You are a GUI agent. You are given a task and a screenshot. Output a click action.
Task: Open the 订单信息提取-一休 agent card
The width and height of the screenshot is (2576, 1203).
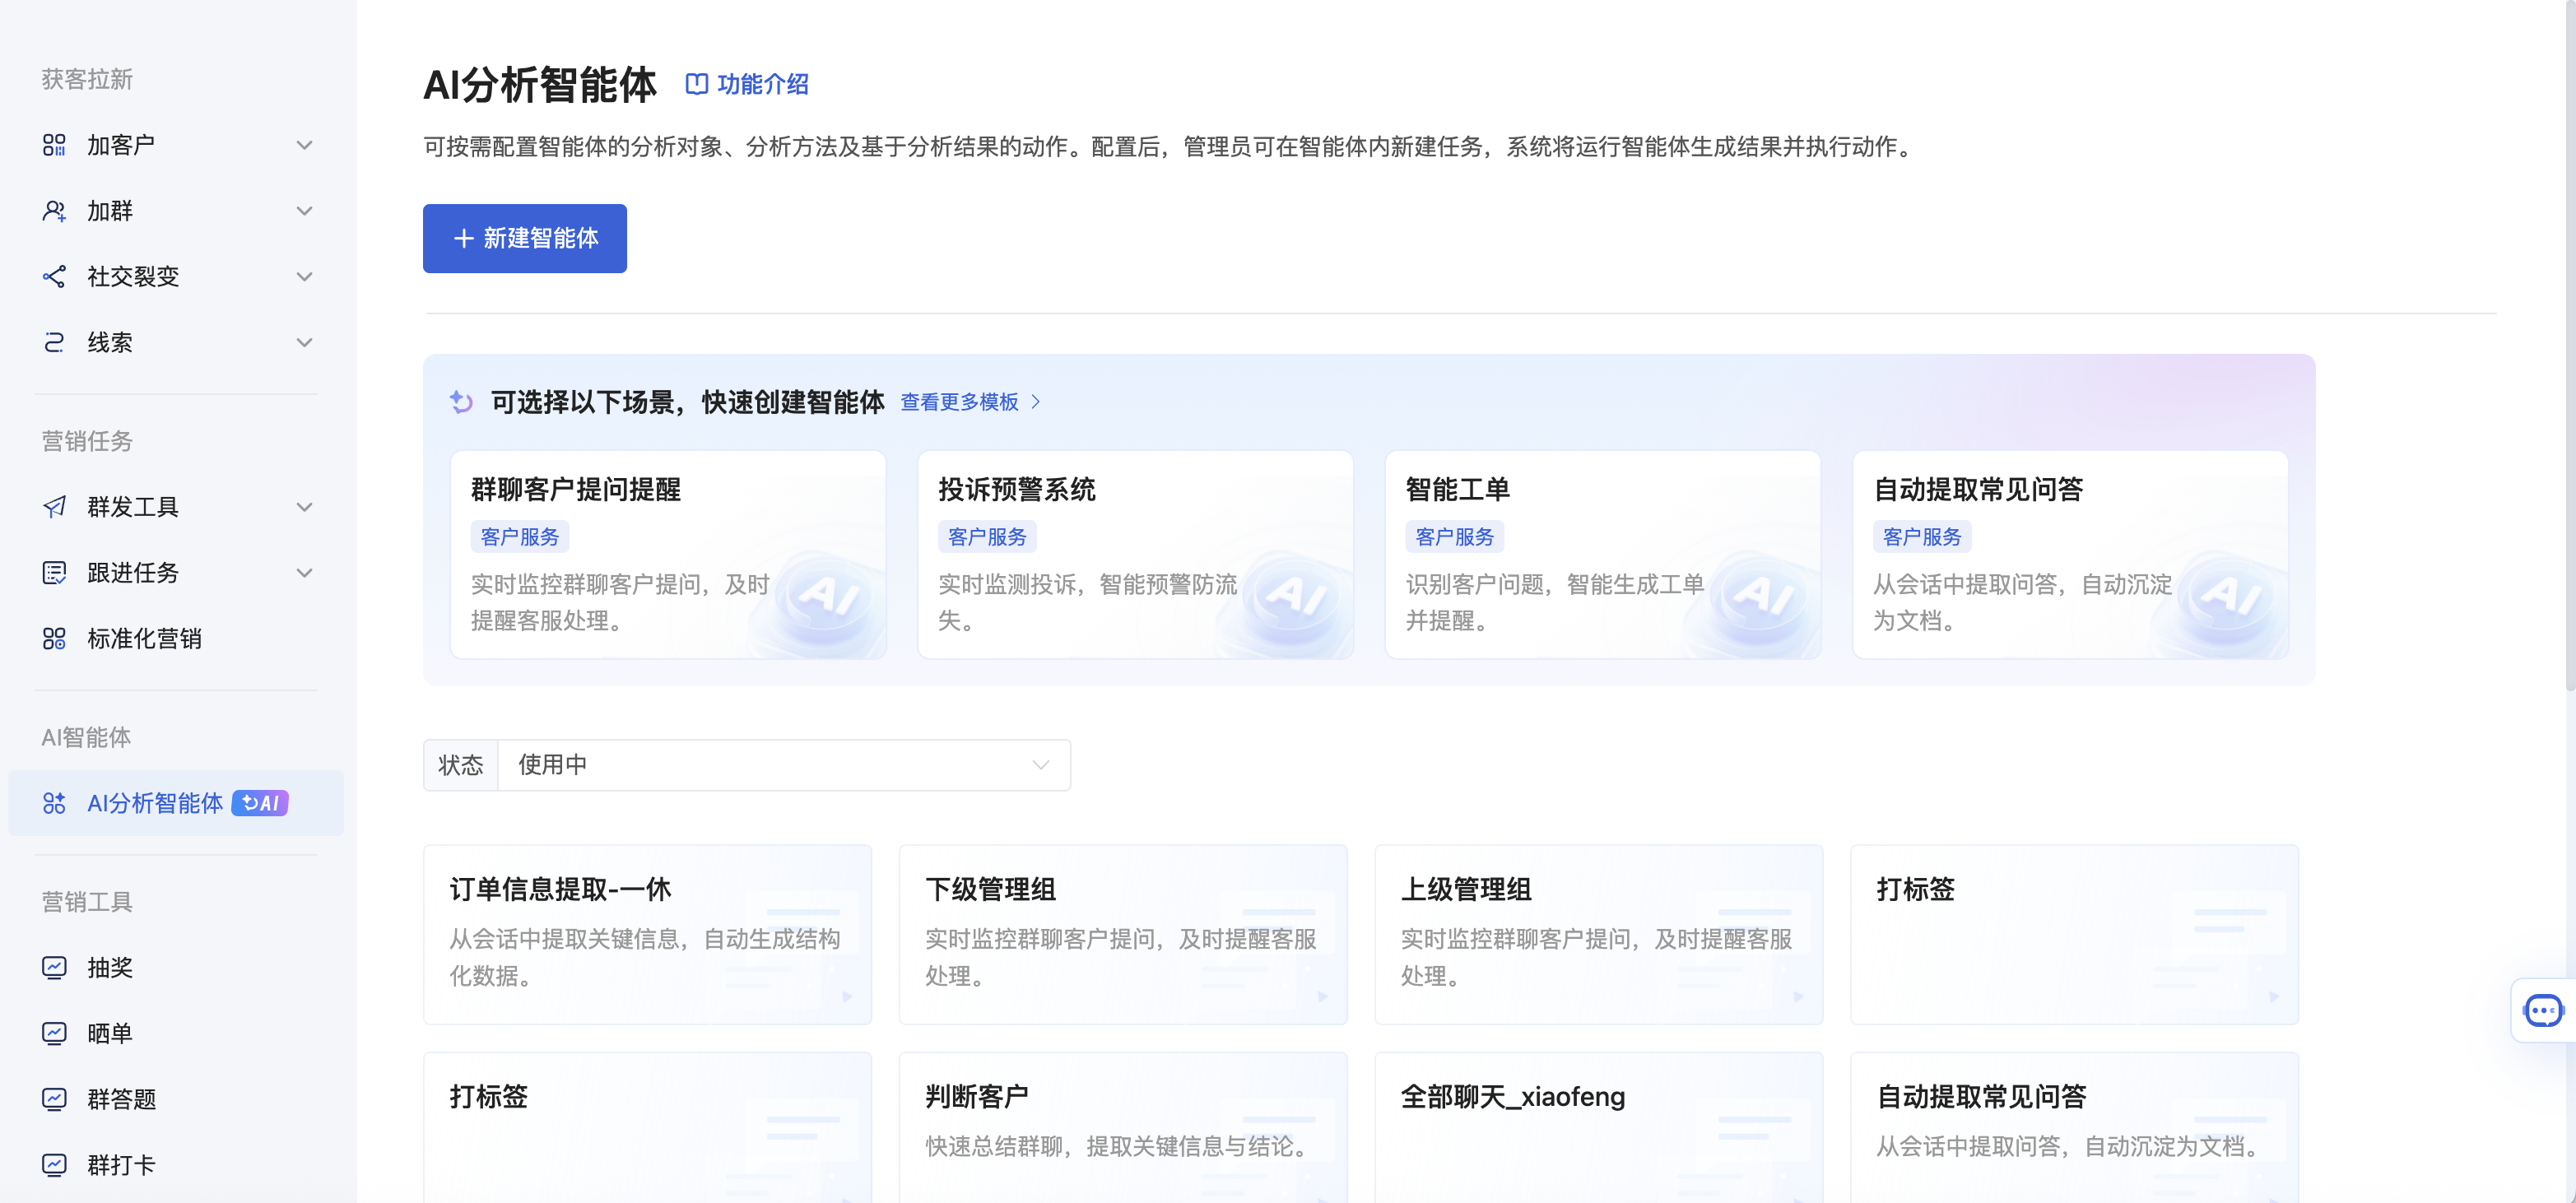click(647, 934)
